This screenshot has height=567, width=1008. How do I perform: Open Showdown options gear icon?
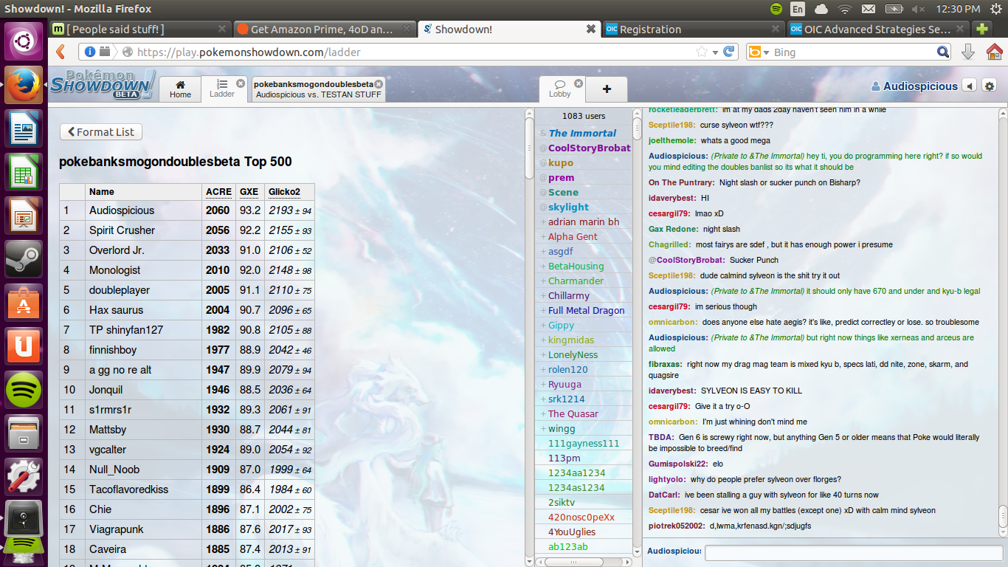point(990,86)
